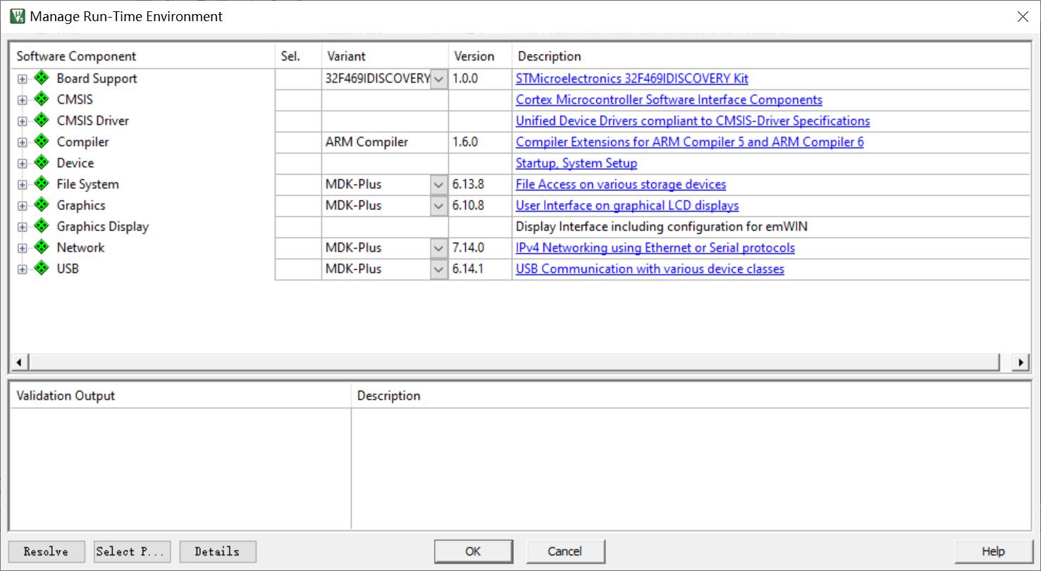The height and width of the screenshot is (571, 1041).
Task: Expand the USB tree node
Action: coord(23,269)
